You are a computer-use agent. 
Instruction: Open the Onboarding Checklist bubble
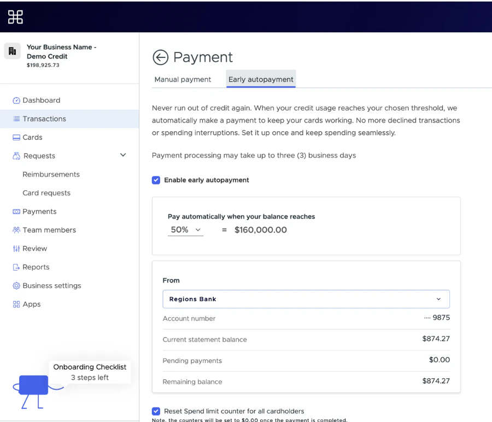pyautogui.click(x=90, y=372)
